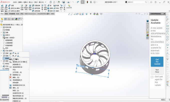Open the Options gear icon
The height and width of the screenshot is (102, 170).
click(x=94, y=2)
